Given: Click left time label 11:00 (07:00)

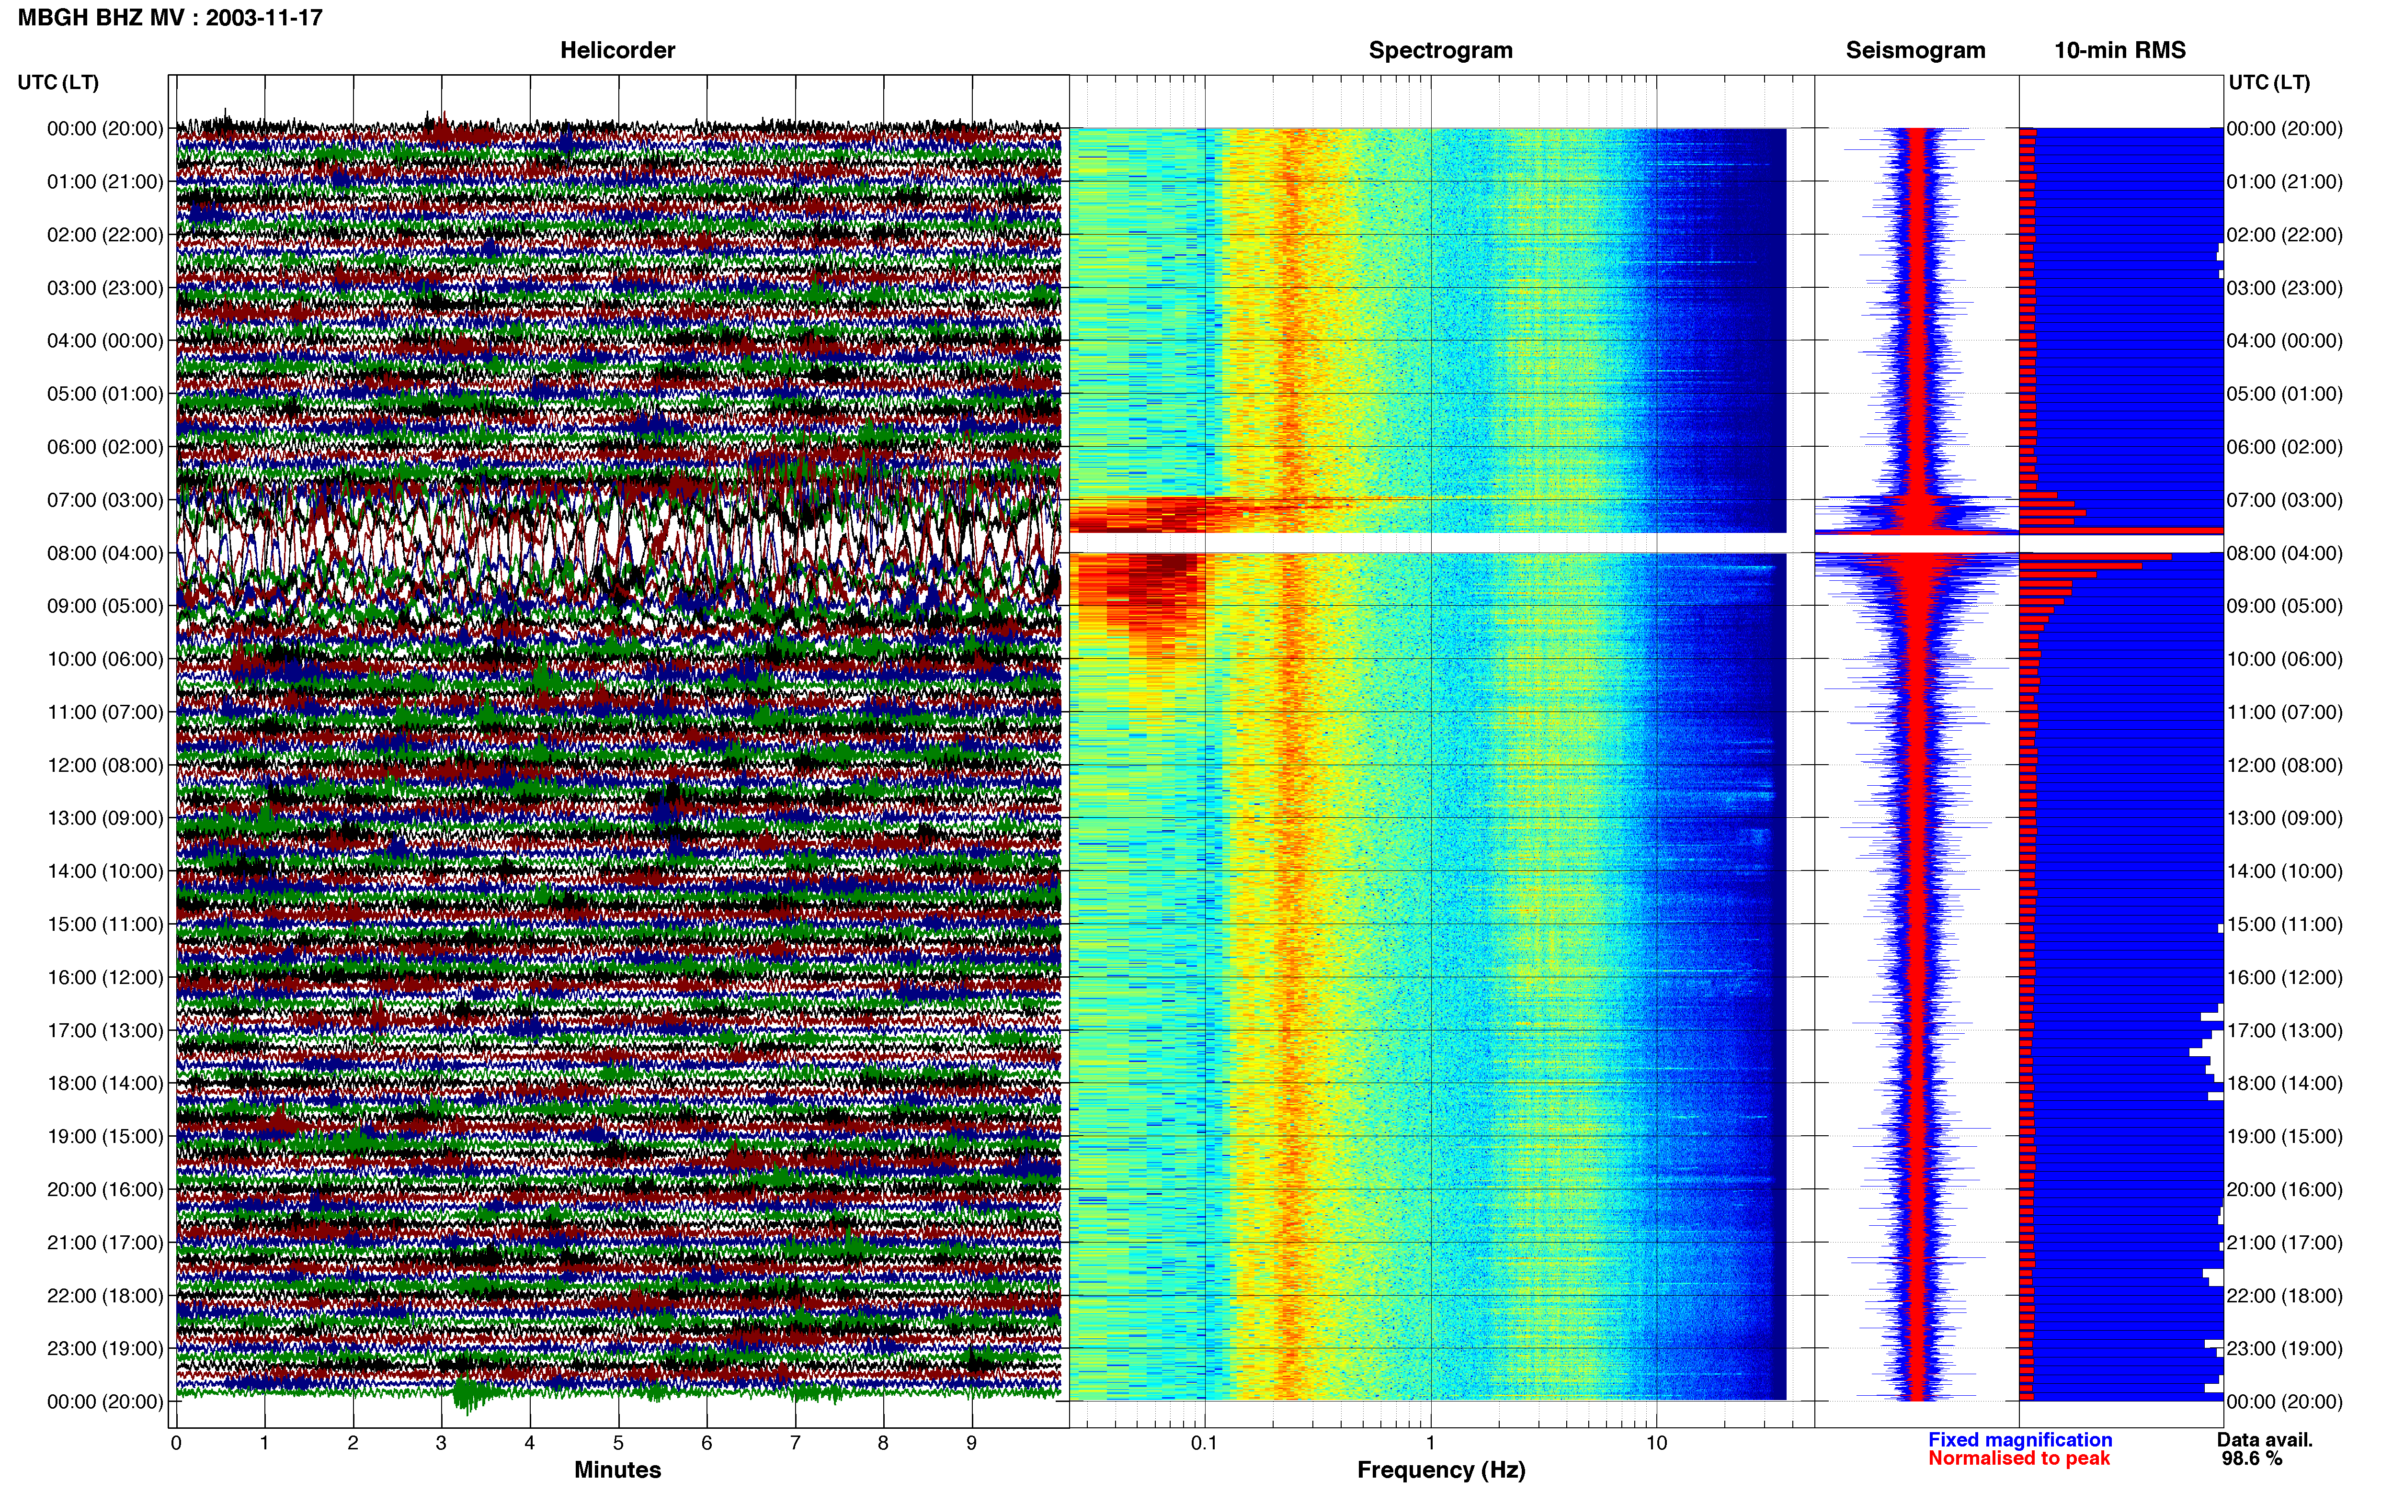Looking at the screenshot, I should pyautogui.click(x=105, y=712).
